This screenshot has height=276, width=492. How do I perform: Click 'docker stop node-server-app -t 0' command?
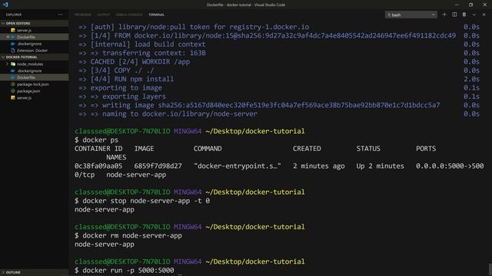pos(146,201)
